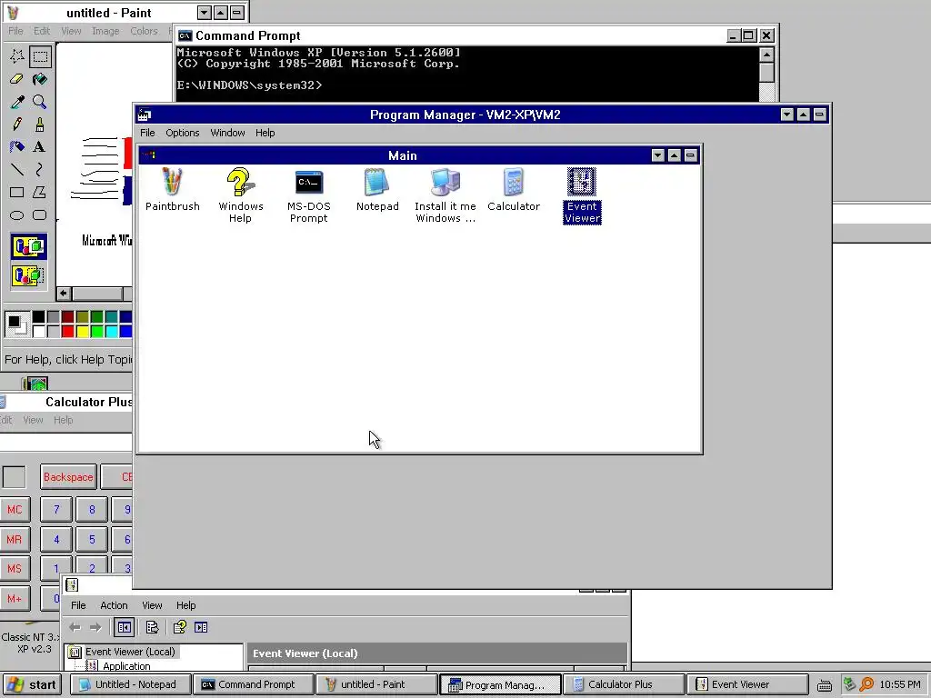This screenshot has height=698, width=931.
Task: Click Backspace in Calculator Plus
Action: point(68,477)
